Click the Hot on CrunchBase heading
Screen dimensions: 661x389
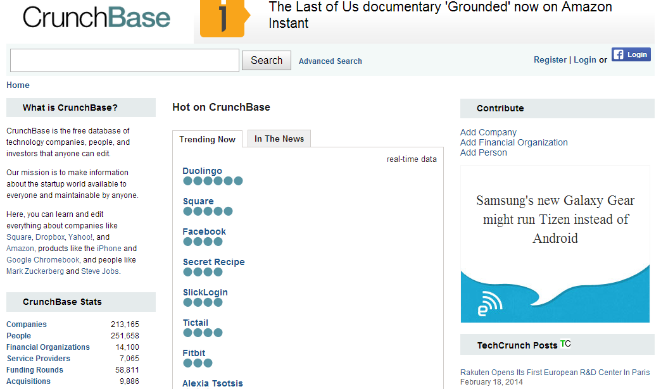pos(221,107)
